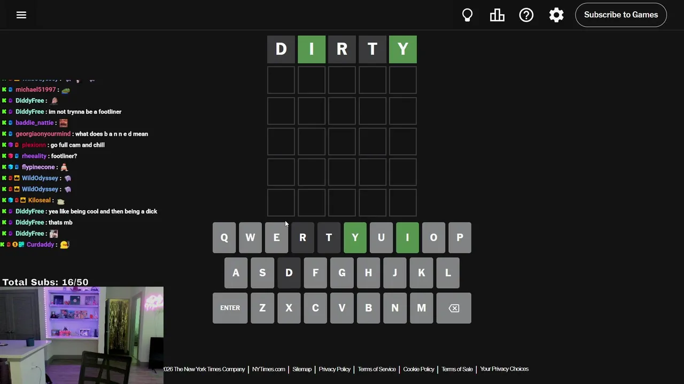
Task: Click the D tile in first row
Action: coord(281,50)
